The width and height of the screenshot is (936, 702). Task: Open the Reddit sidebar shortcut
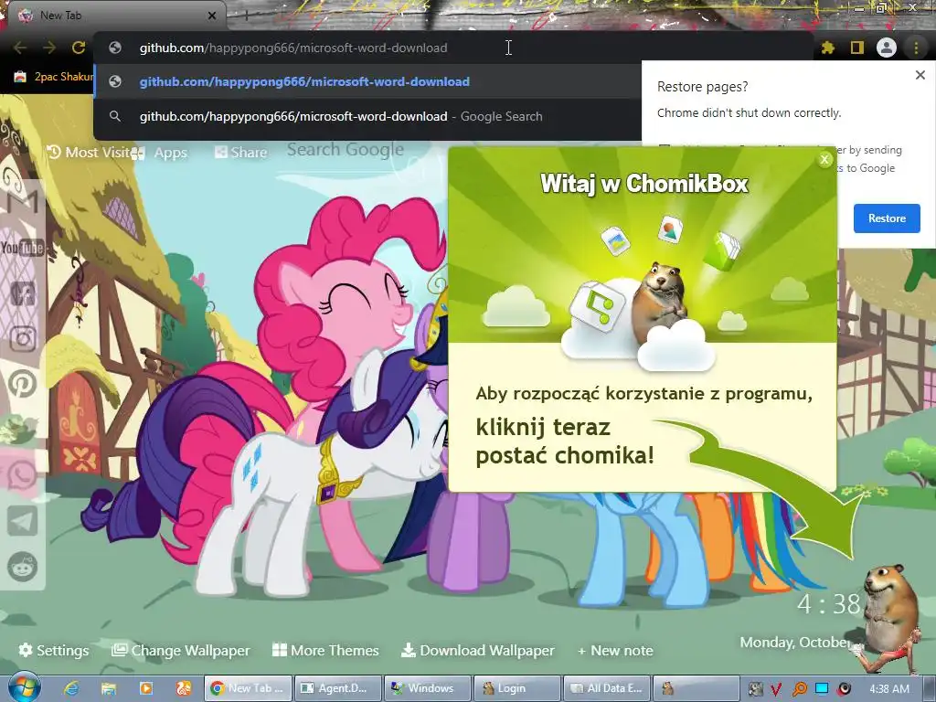[23, 566]
